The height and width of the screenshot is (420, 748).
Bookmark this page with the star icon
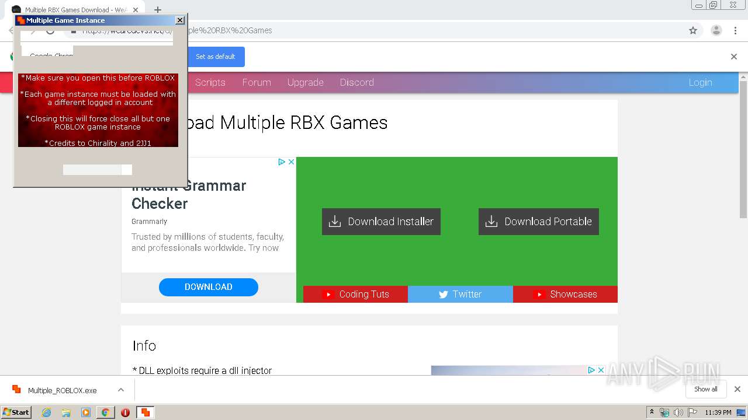coord(693,30)
